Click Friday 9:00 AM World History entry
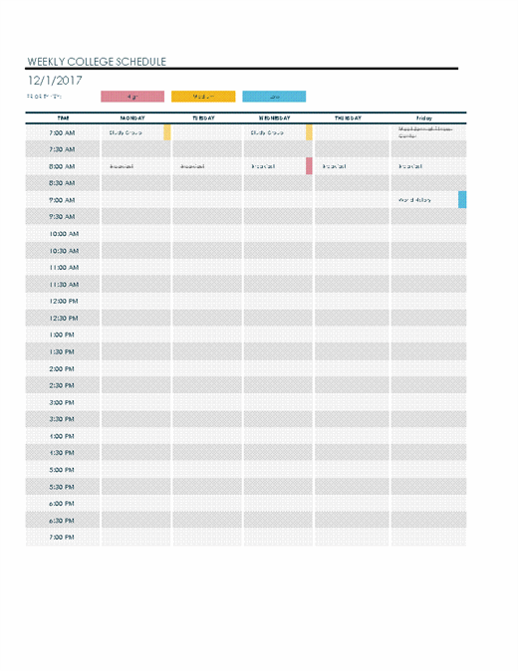This screenshot has width=518, height=672. [x=414, y=200]
